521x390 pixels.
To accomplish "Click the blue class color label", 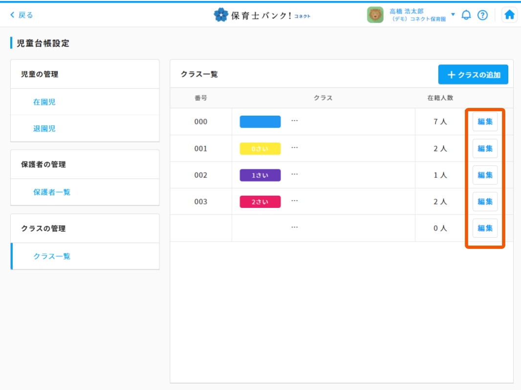I will [x=260, y=122].
